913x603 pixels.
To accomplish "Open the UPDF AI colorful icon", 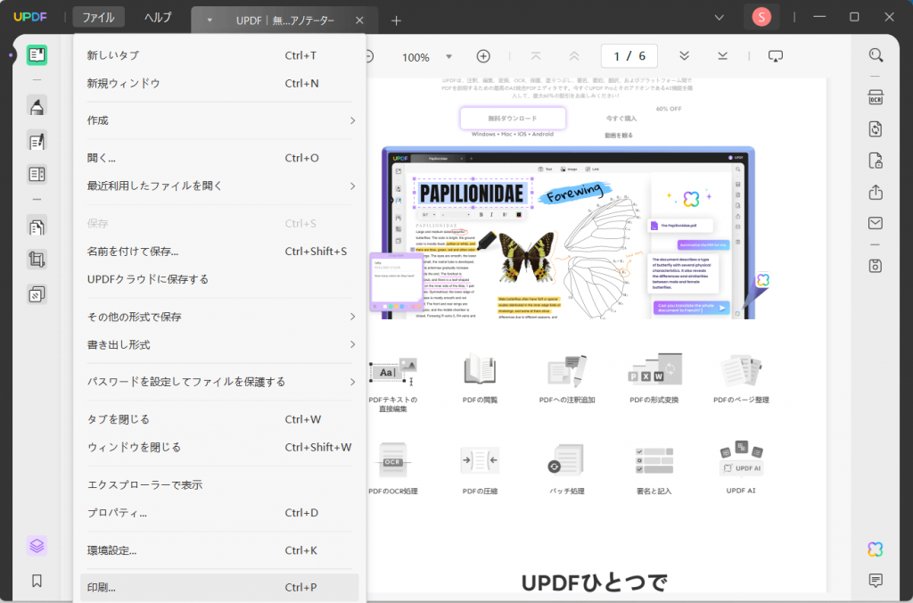I will point(876,549).
